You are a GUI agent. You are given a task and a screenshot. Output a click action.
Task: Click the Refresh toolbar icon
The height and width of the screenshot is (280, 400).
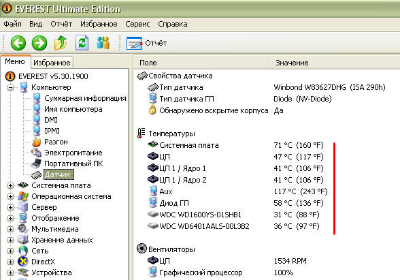82,43
